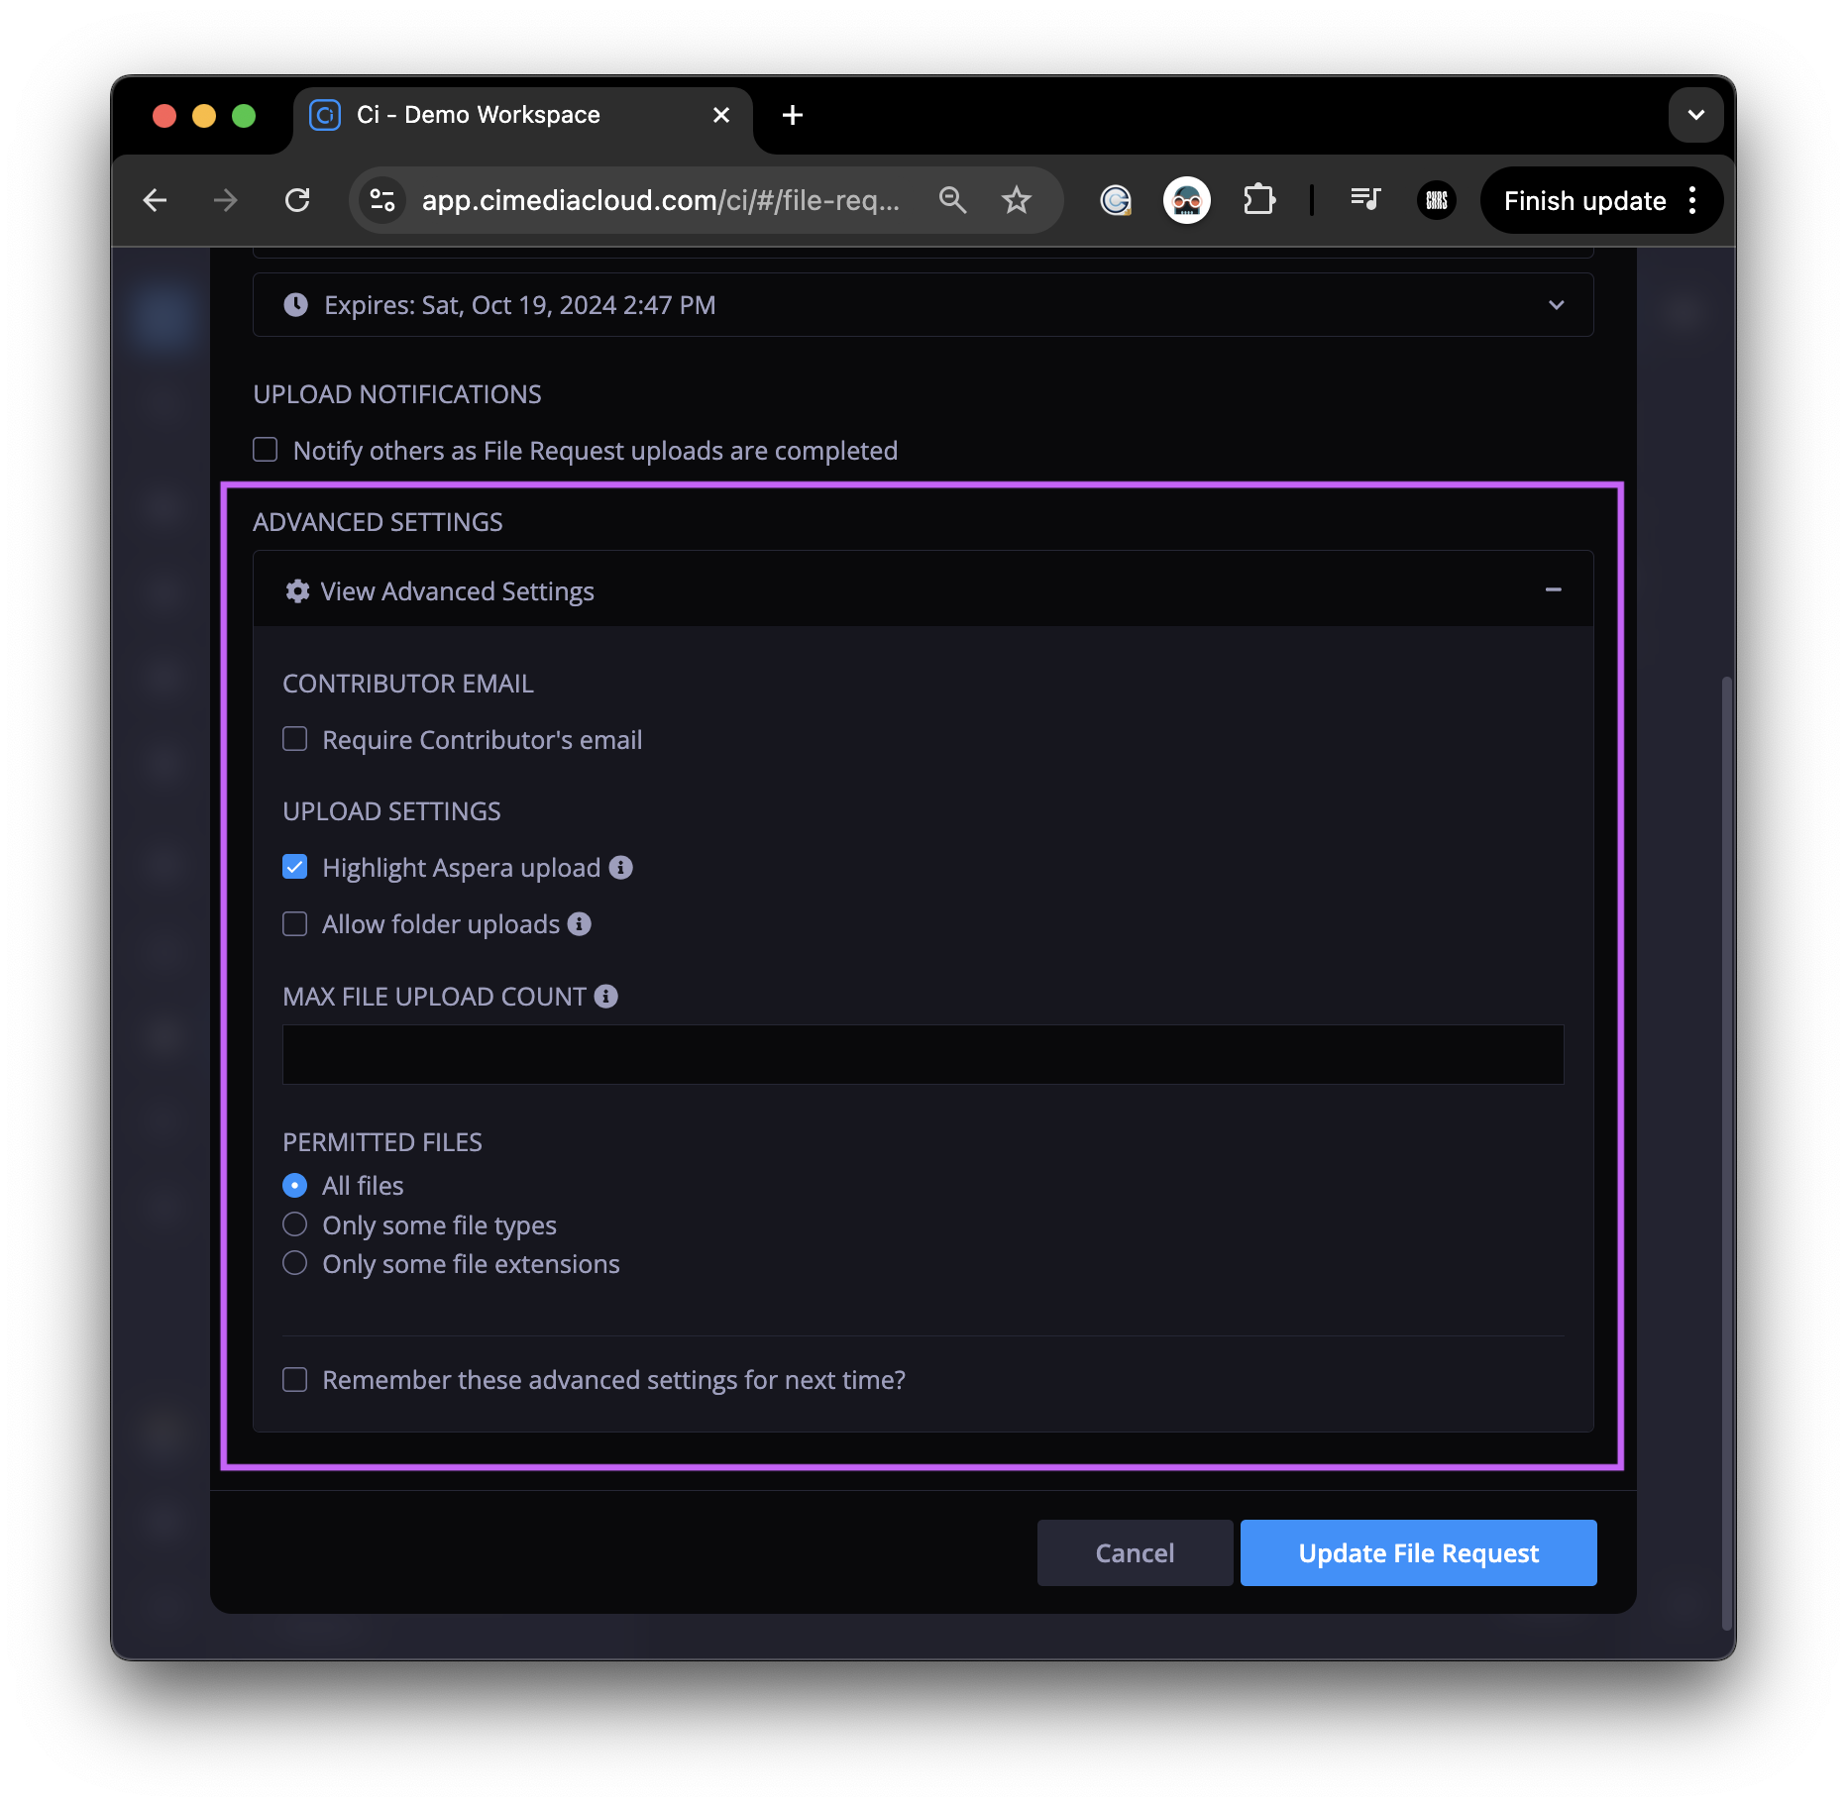1847x1807 pixels.
Task: Go back with the browser back arrow
Action: [x=155, y=200]
